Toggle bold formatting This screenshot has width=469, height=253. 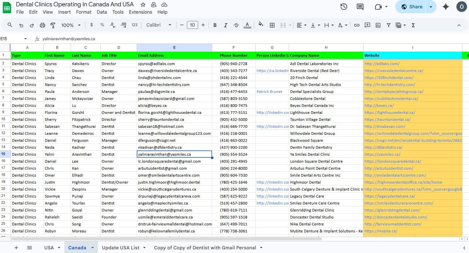(215, 25)
